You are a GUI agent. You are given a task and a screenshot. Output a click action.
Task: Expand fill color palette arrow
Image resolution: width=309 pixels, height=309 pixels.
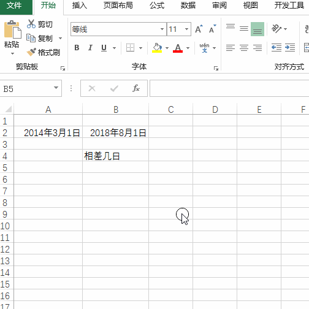click(167, 48)
